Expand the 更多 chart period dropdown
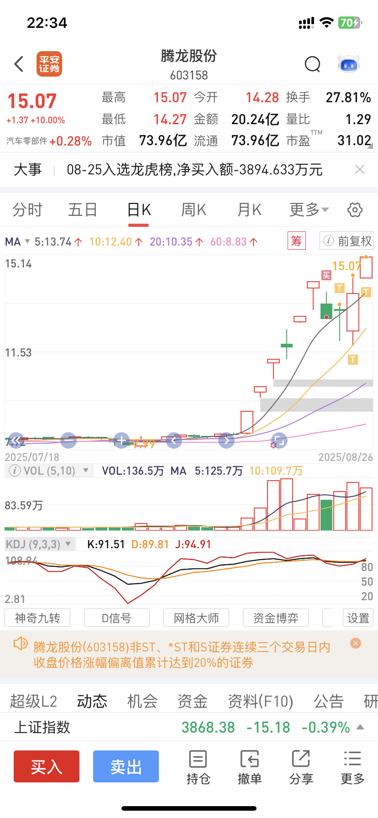The height and width of the screenshot is (818, 378). click(x=309, y=210)
